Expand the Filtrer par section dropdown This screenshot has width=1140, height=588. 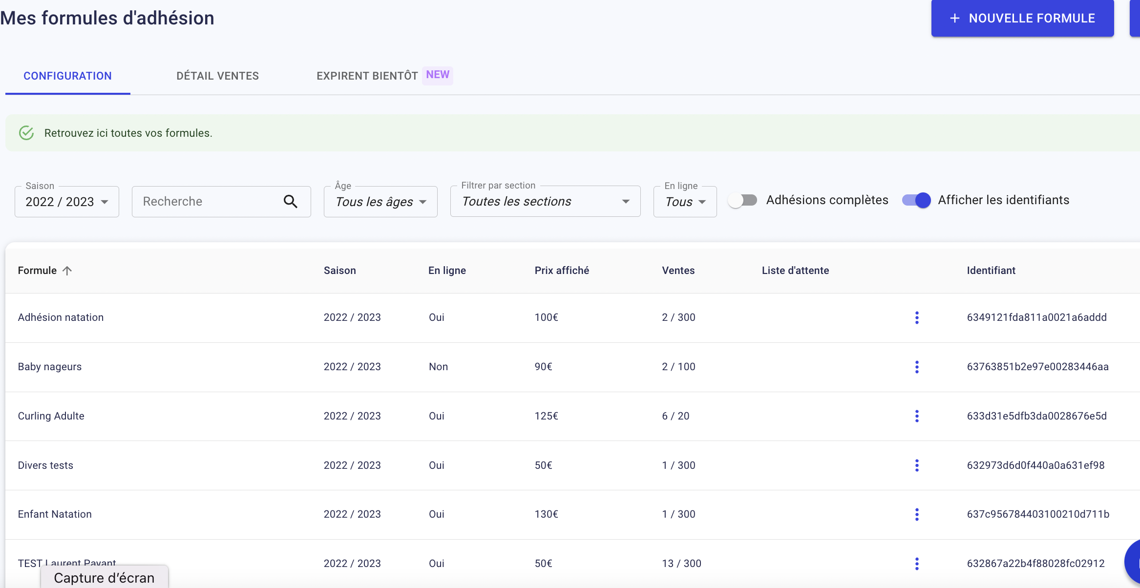(546, 201)
